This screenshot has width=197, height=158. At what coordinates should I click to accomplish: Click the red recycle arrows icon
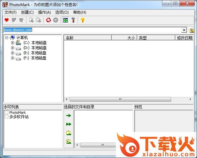click(x=48, y=20)
